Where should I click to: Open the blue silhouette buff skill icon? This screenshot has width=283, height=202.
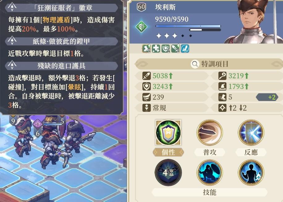click(x=251, y=172)
